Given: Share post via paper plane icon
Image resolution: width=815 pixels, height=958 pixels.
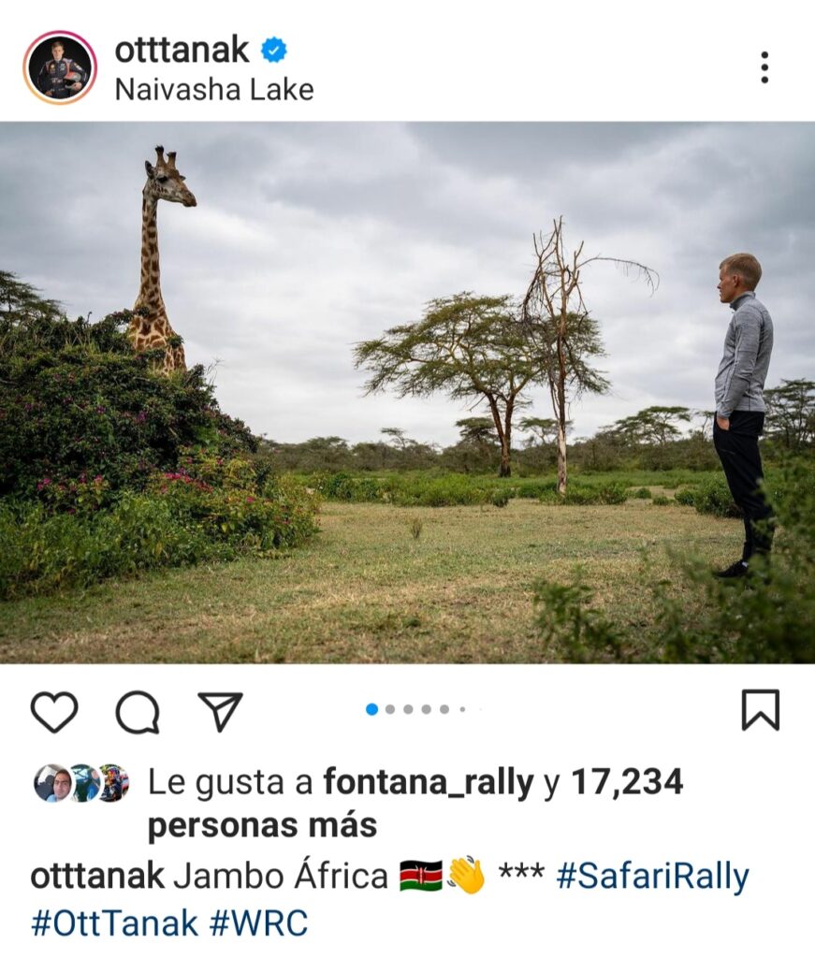Looking at the screenshot, I should click(220, 711).
